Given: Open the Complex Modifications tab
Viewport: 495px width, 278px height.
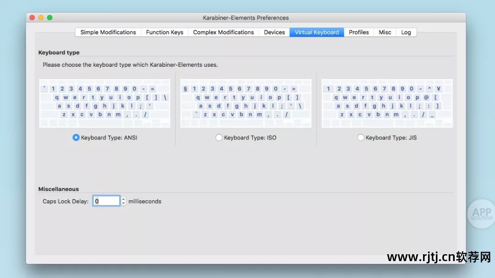Looking at the screenshot, I should (x=224, y=32).
